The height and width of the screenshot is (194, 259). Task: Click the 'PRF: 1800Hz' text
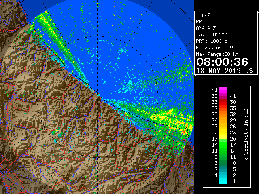pyautogui.click(x=212, y=41)
